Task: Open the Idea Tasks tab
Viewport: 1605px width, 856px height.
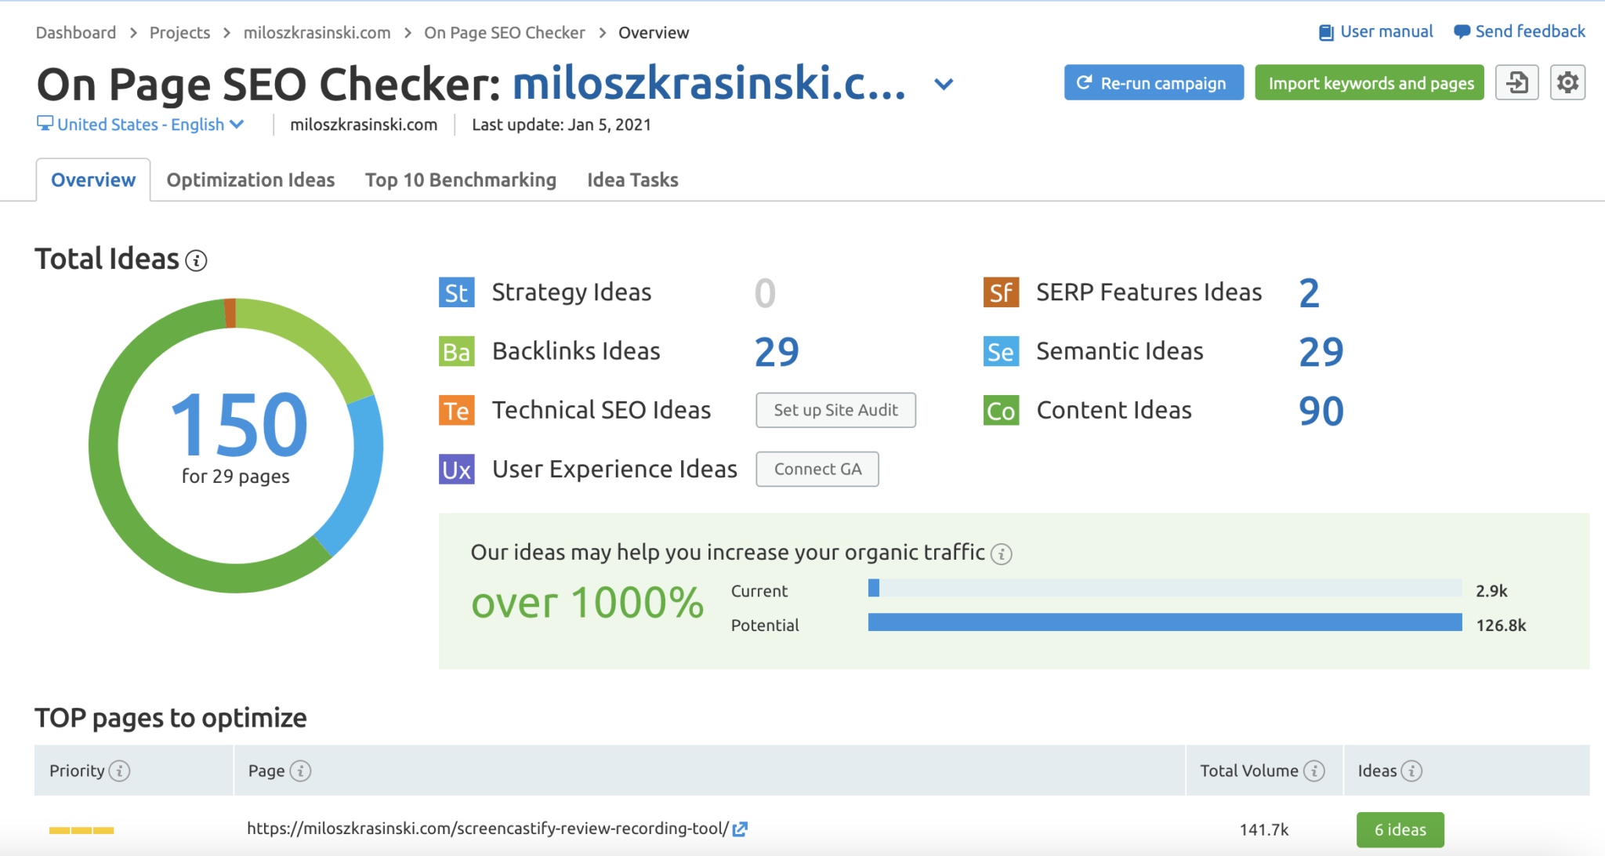Action: coord(632,180)
